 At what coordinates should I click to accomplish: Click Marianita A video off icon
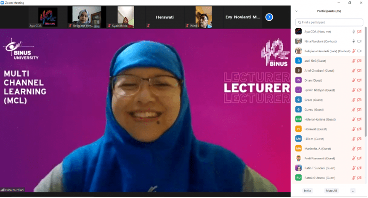(359, 149)
